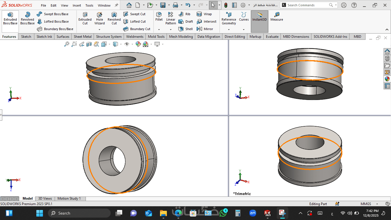Open the Hole Wizard
Viewport: 391px width, 220px height.
click(x=99, y=18)
